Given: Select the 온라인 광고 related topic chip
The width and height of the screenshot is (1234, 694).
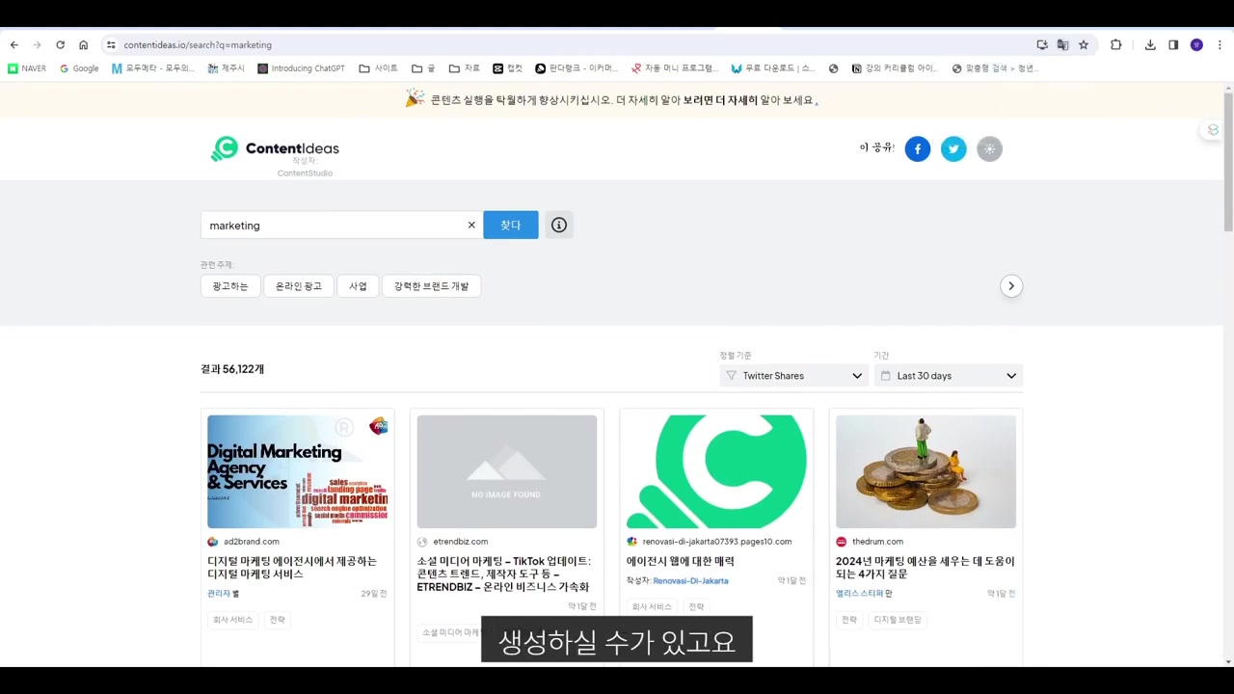Looking at the screenshot, I should tap(299, 286).
